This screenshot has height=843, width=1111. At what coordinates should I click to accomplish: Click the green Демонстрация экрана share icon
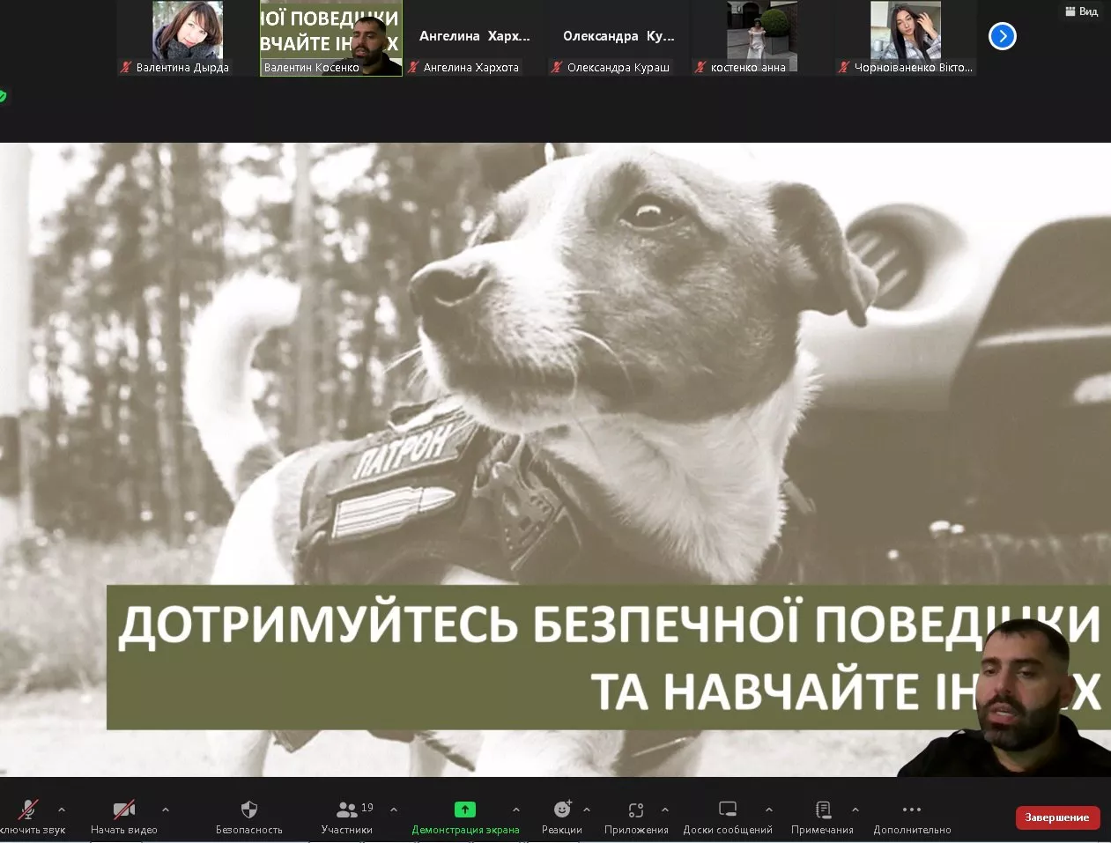tap(464, 810)
